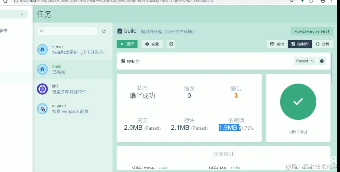
Task: Click the build title clipboard icon
Action: [x=120, y=31]
